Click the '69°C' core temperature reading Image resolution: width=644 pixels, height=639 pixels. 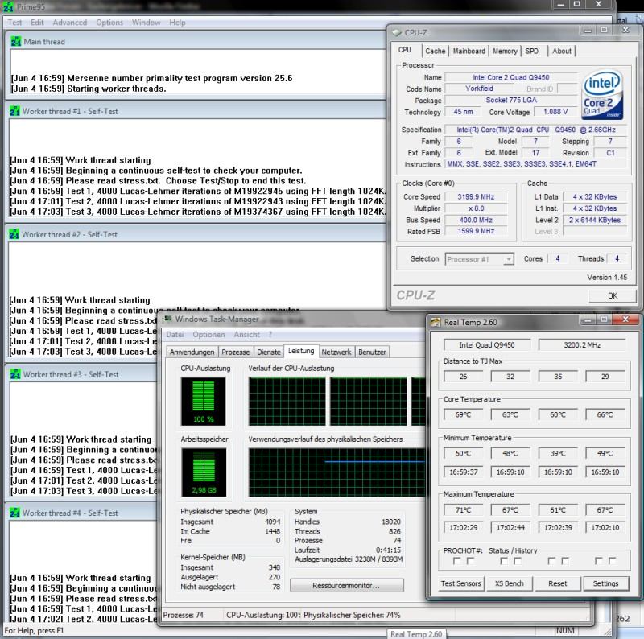tap(464, 414)
